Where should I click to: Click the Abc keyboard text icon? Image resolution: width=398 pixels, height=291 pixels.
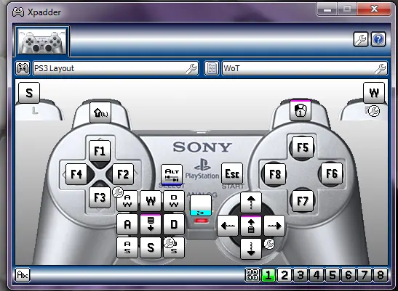[23, 275]
